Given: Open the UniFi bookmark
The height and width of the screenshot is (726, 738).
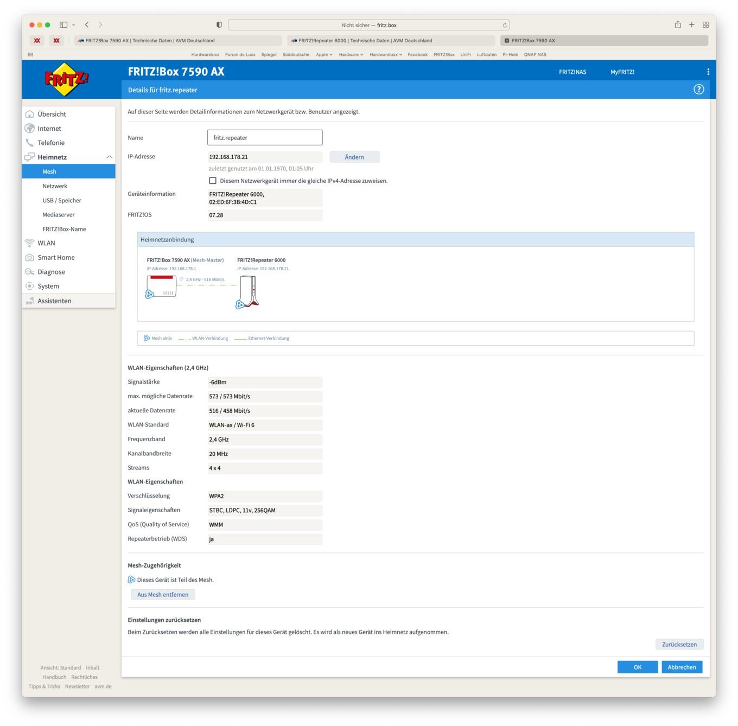Looking at the screenshot, I should point(466,54).
